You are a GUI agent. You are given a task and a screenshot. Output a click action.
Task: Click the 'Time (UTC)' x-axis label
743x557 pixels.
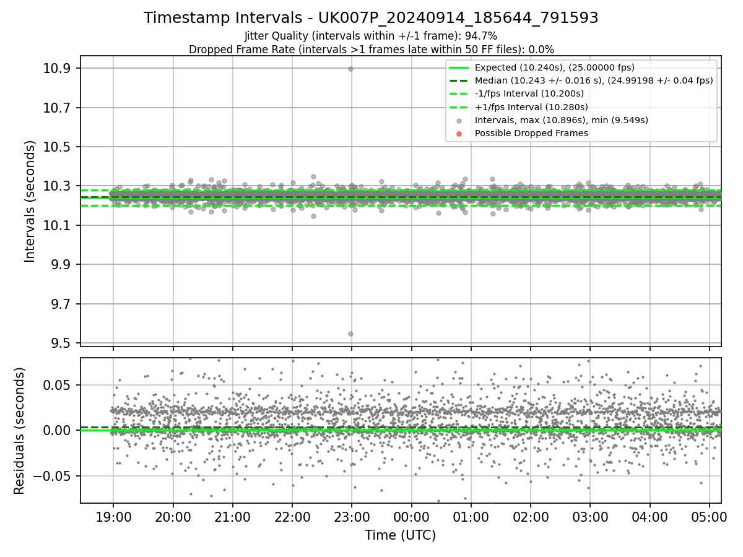pyautogui.click(x=400, y=535)
